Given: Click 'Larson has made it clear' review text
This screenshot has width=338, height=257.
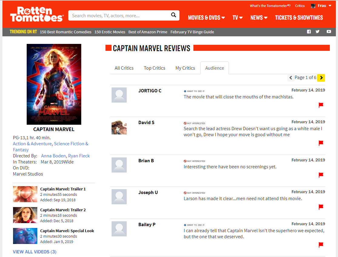Looking at the screenshot, I should pyautogui.click(x=243, y=199).
